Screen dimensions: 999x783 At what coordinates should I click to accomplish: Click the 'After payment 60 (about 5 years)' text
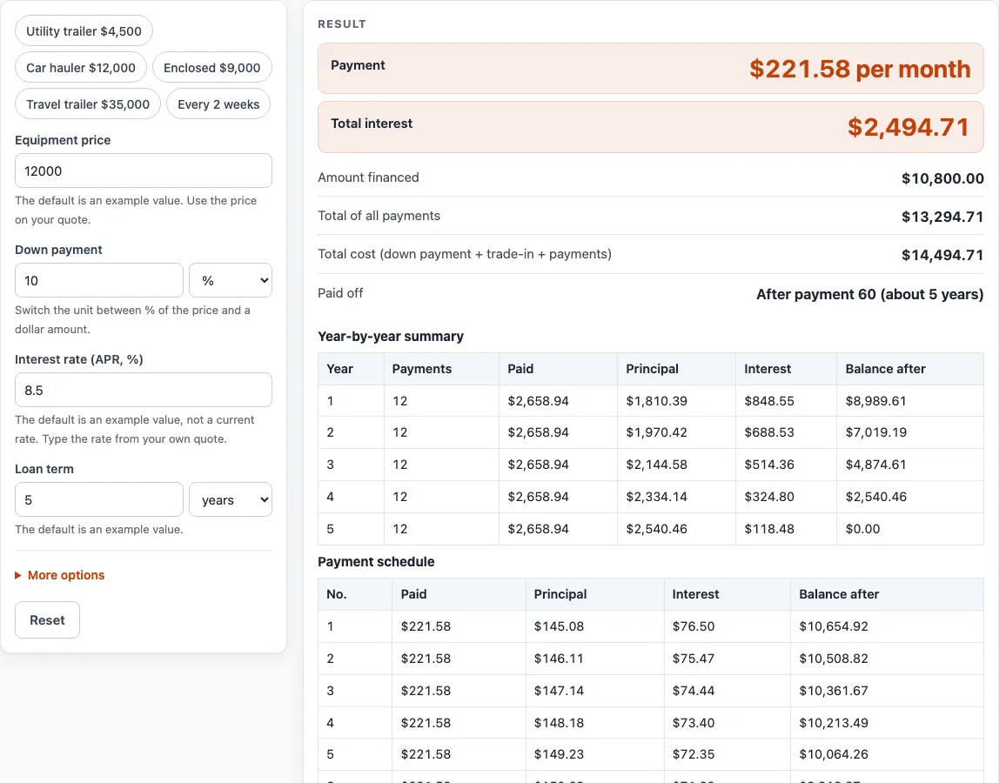pos(869,294)
